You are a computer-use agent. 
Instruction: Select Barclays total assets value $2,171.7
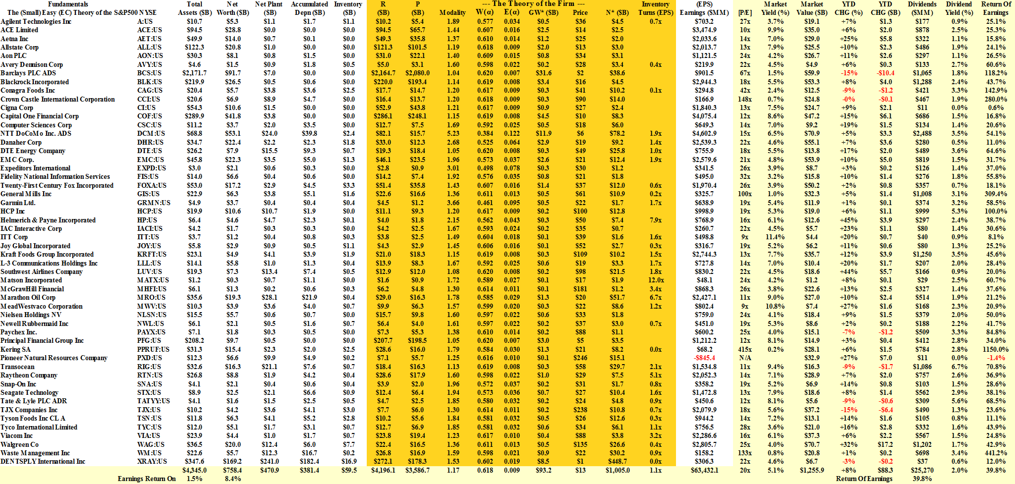click(194, 73)
